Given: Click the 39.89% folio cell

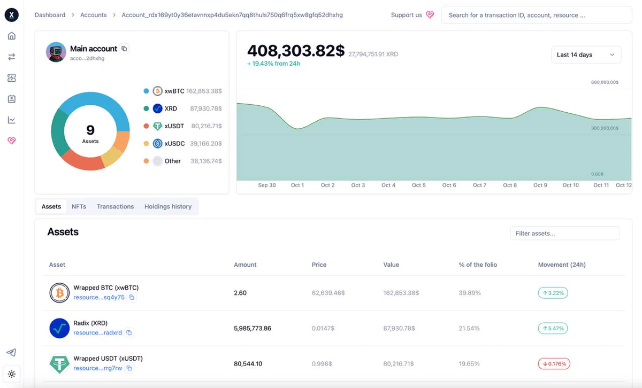Looking at the screenshot, I should click(470, 293).
